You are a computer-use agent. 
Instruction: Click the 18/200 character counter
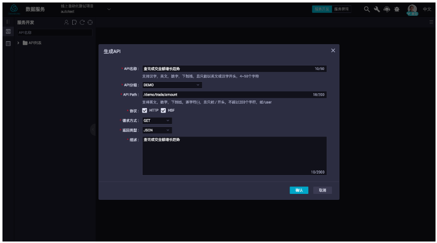(319, 95)
